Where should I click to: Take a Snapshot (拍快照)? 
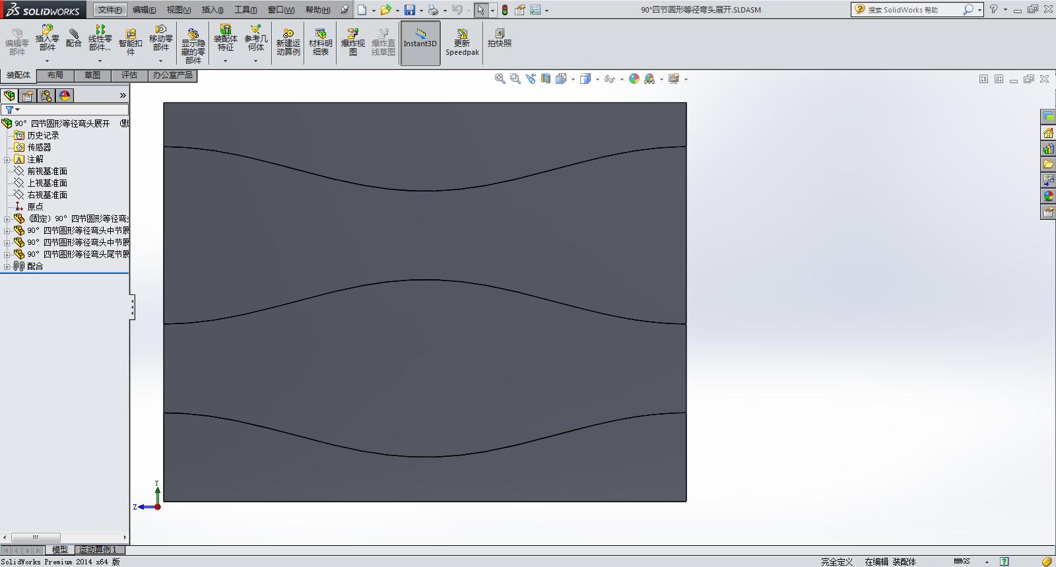pyautogui.click(x=500, y=38)
